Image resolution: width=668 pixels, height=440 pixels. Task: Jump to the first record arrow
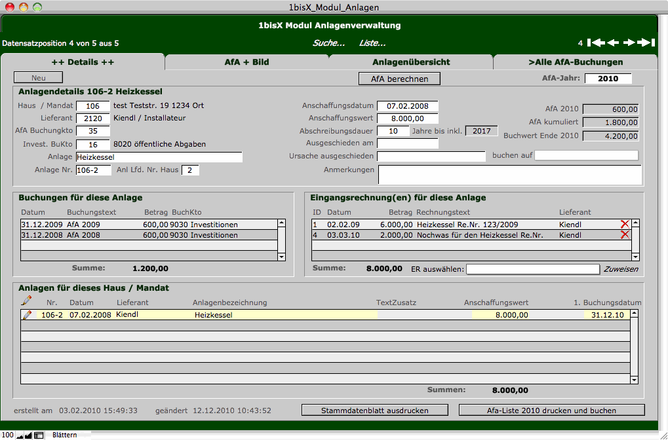click(x=596, y=43)
